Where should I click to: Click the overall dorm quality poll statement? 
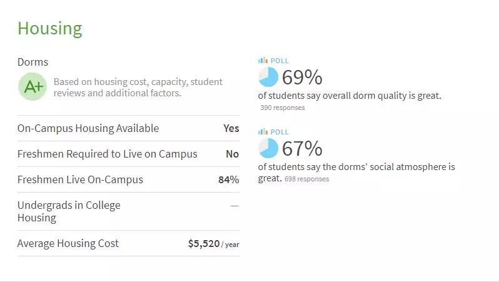click(350, 96)
